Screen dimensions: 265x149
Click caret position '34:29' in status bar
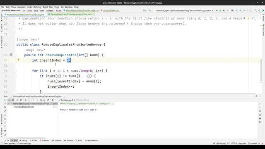[219, 144]
